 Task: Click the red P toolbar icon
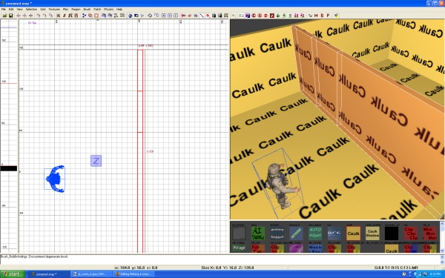(328, 16)
